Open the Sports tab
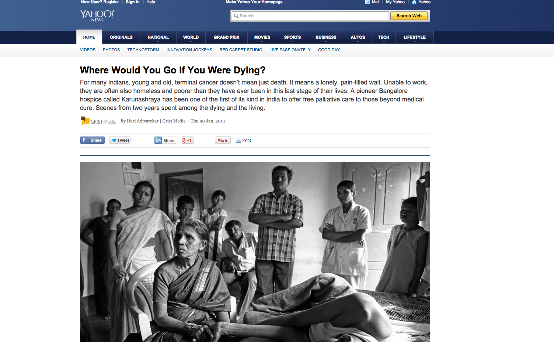This screenshot has width=554, height=342. point(292,38)
